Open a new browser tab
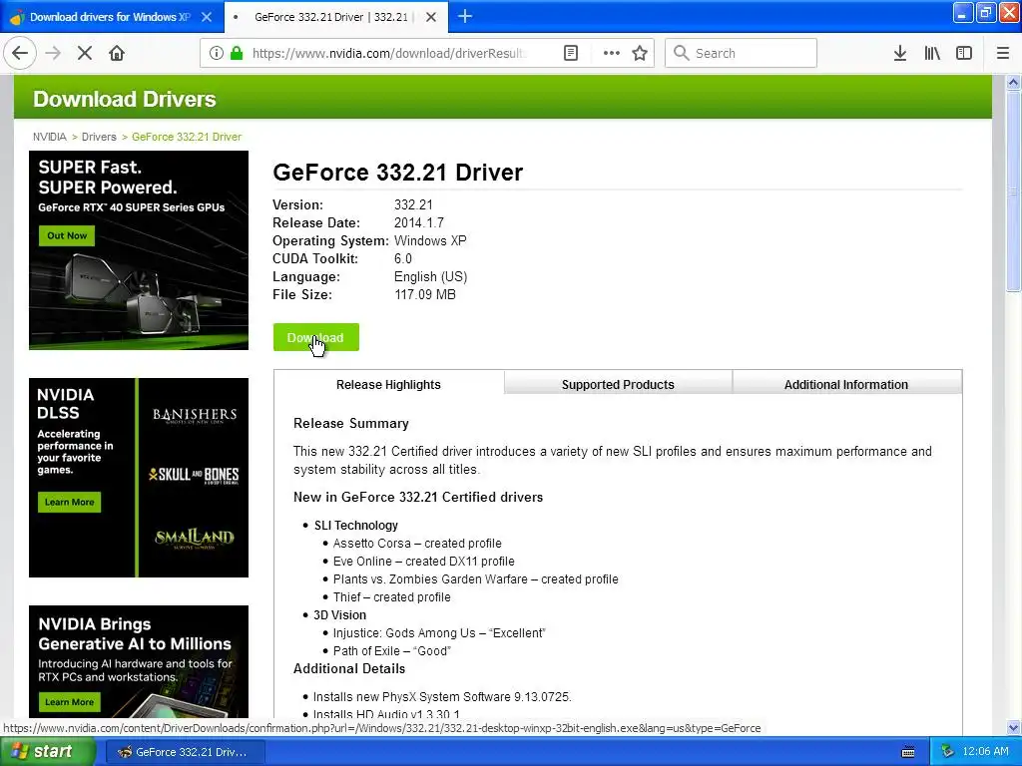Image resolution: width=1022 pixels, height=766 pixels. (465, 16)
